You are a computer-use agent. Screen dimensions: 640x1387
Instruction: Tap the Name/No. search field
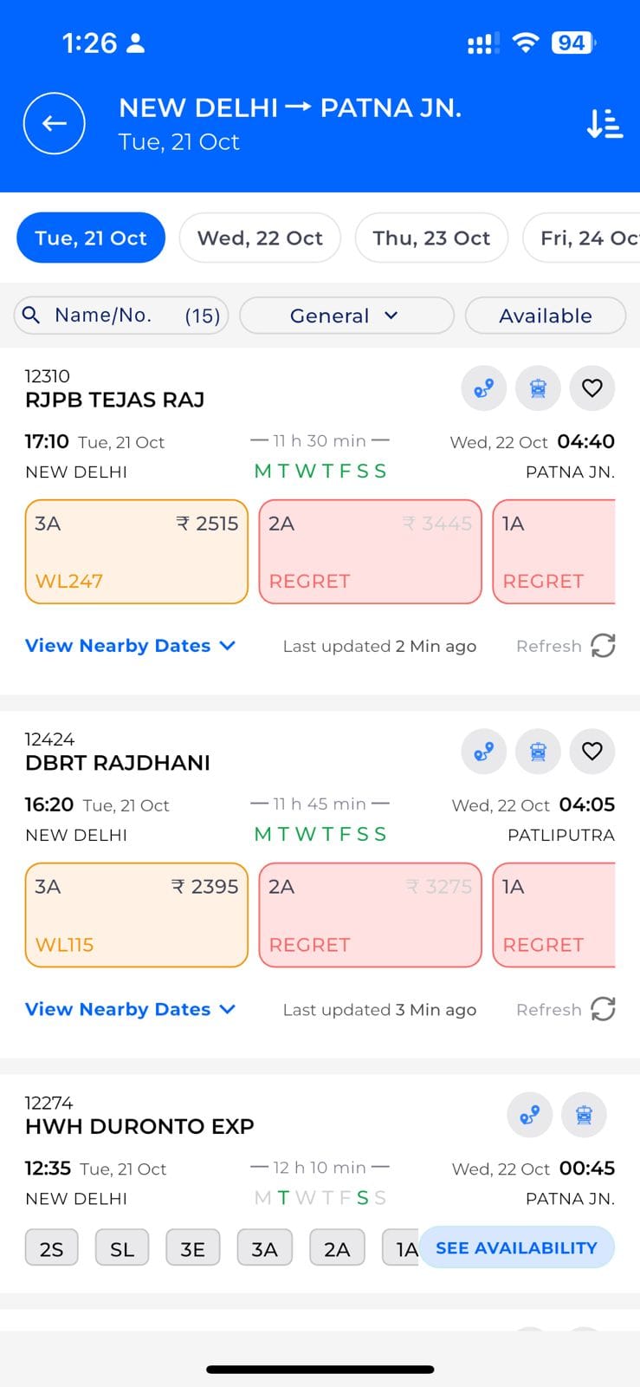pos(120,316)
